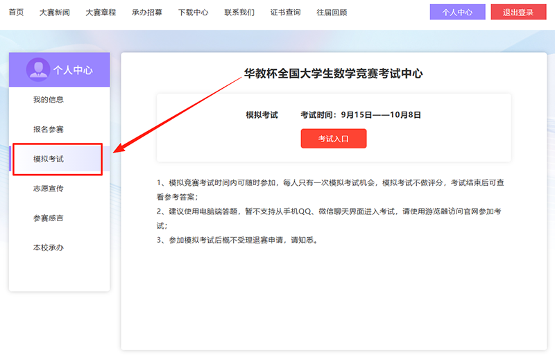This screenshot has width=555, height=355.
Task: Select 报名参赛 in the sidebar
Action: [49, 130]
